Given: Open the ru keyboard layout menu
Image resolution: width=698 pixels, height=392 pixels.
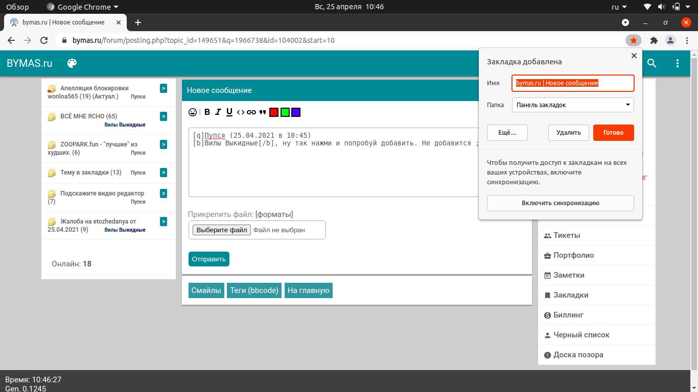Looking at the screenshot, I should [x=618, y=7].
